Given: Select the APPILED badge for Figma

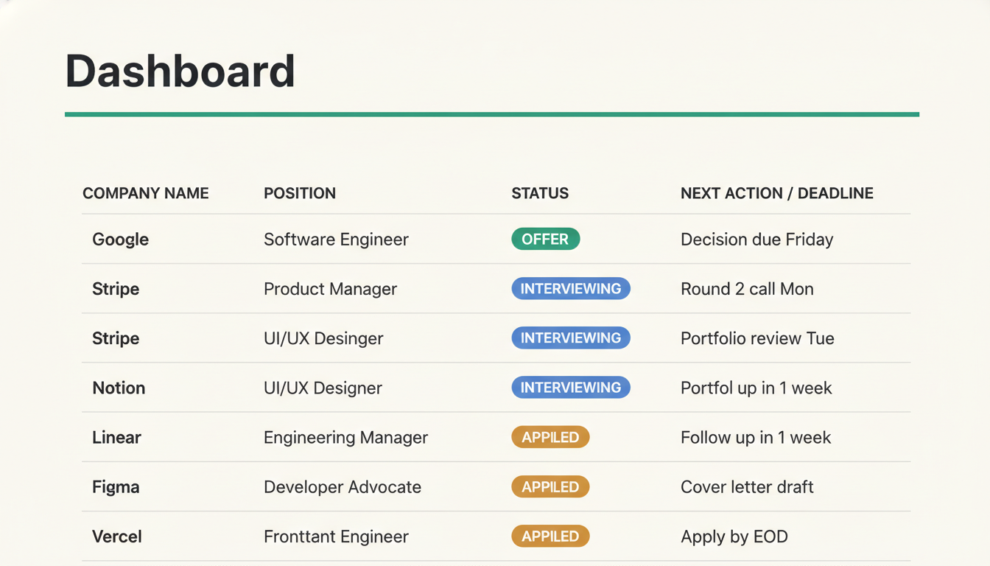Looking at the screenshot, I should point(550,486).
